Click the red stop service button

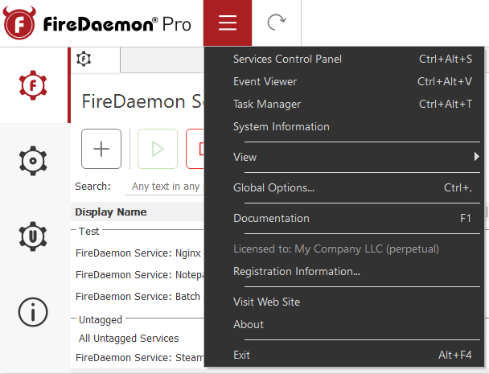195,149
